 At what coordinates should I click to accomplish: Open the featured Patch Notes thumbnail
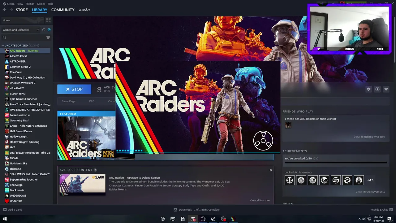[86, 138]
